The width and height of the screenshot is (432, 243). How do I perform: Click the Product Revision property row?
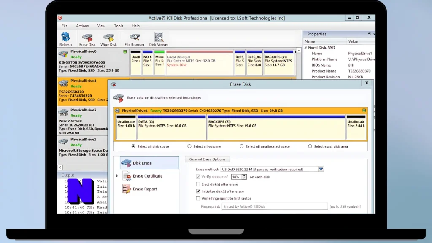[x=339, y=77]
